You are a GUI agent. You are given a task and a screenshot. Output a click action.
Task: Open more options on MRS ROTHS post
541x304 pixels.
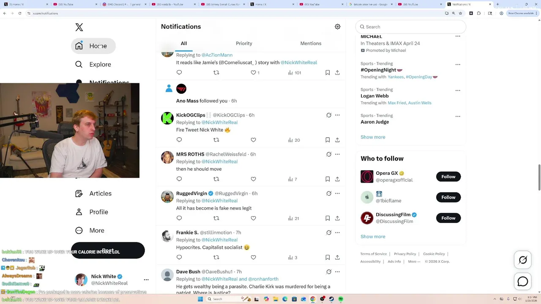point(337,154)
